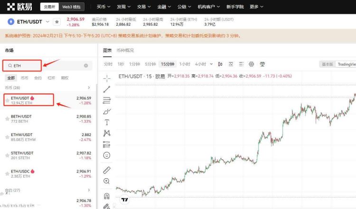Activate the zoom in tool
The height and width of the screenshot is (209, 356).
(106, 181)
